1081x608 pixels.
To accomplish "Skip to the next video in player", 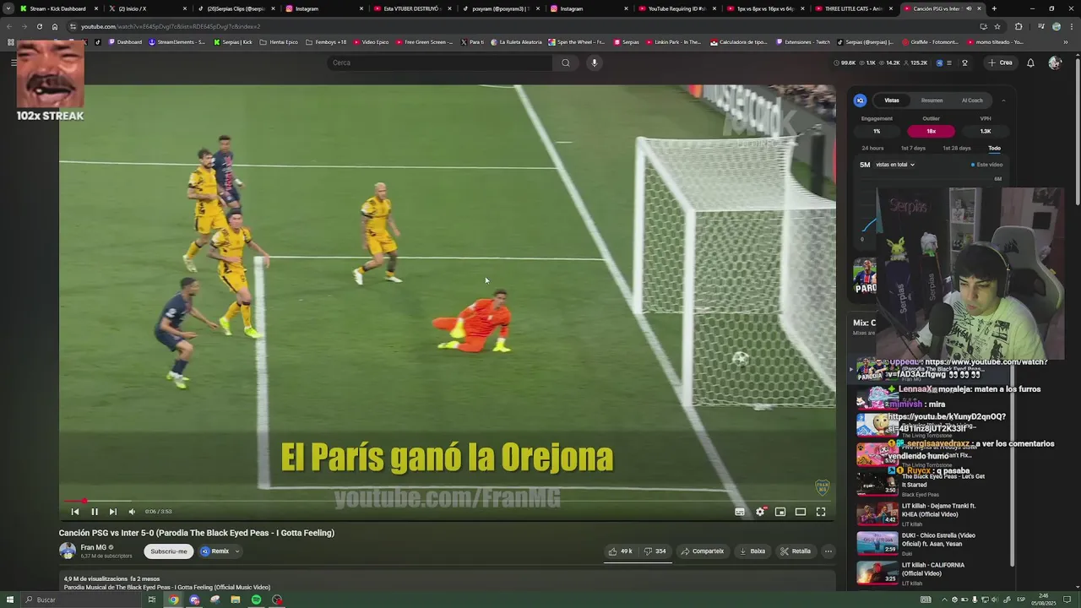I will (x=113, y=512).
